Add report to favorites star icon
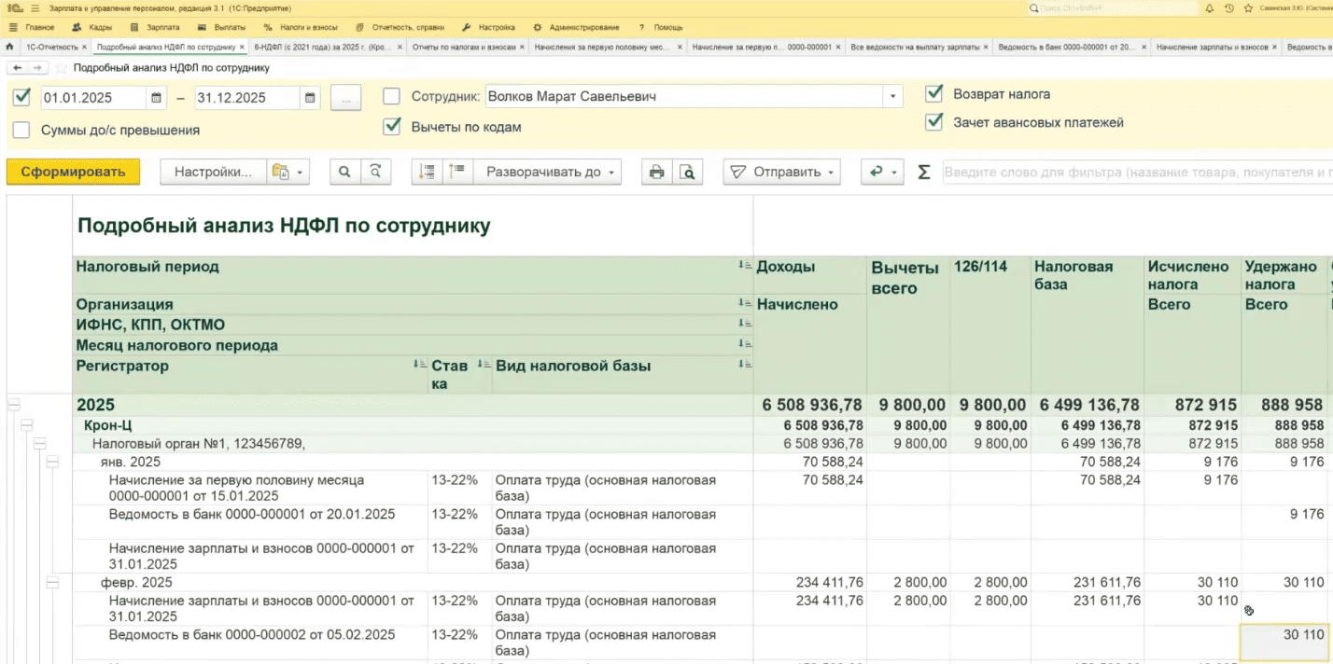The width and height of the screenshot is (1333, 664). [62, 68]
